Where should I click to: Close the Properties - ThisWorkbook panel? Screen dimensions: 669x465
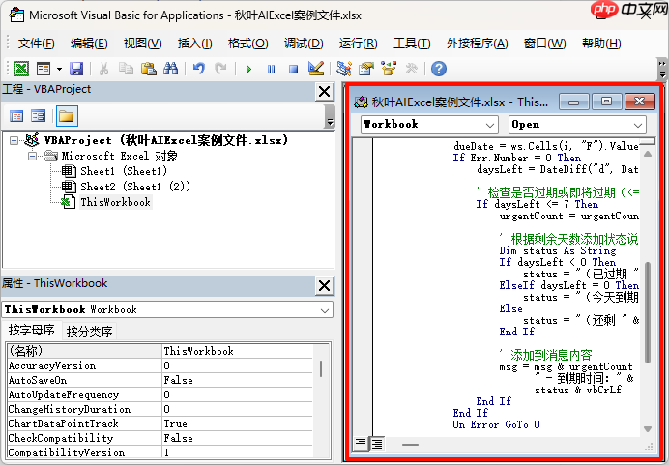(324, 285)
